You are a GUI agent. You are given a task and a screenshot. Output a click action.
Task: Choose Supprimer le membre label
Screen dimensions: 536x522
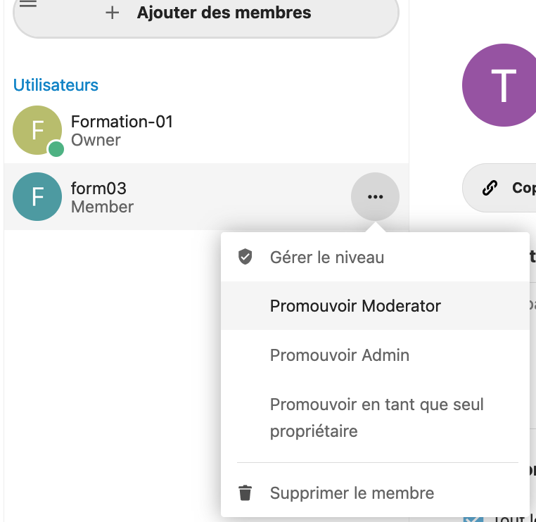click(x=352, y=493)
